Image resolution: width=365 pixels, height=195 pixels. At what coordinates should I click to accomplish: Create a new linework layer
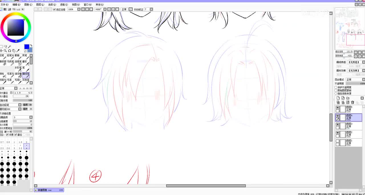pos(343,98)
